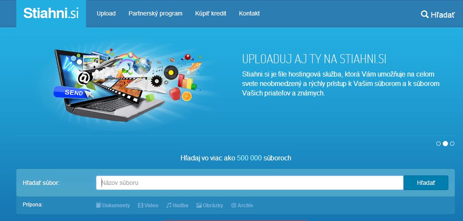463x221 pixels.
Task: Click the Stiahni.si logo
Action: pyautogui.click(x=51, y=14)
